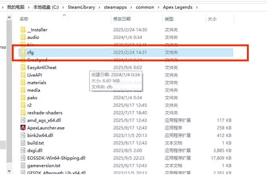This screenshot has width=267, height=175.
Task: Select the dxgi.dll file icon
Action: tap(23, 151)
